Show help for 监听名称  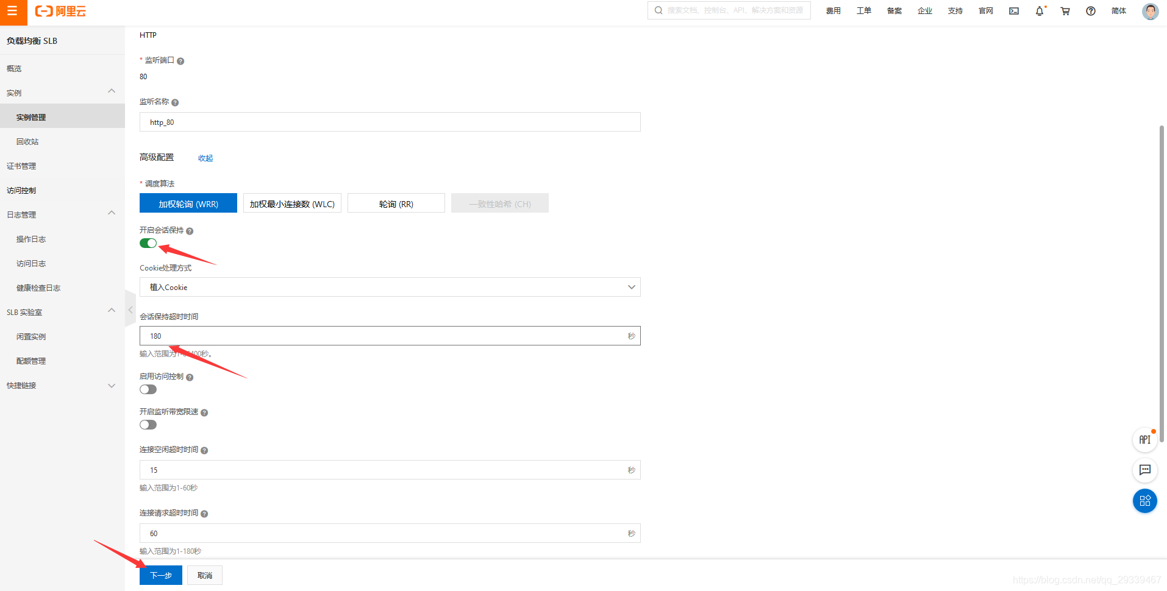pos(175,102)
